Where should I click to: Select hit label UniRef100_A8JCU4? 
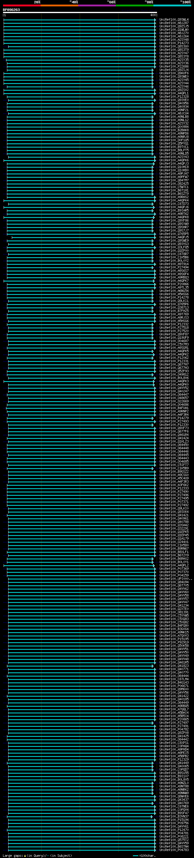tap(174, 113)
